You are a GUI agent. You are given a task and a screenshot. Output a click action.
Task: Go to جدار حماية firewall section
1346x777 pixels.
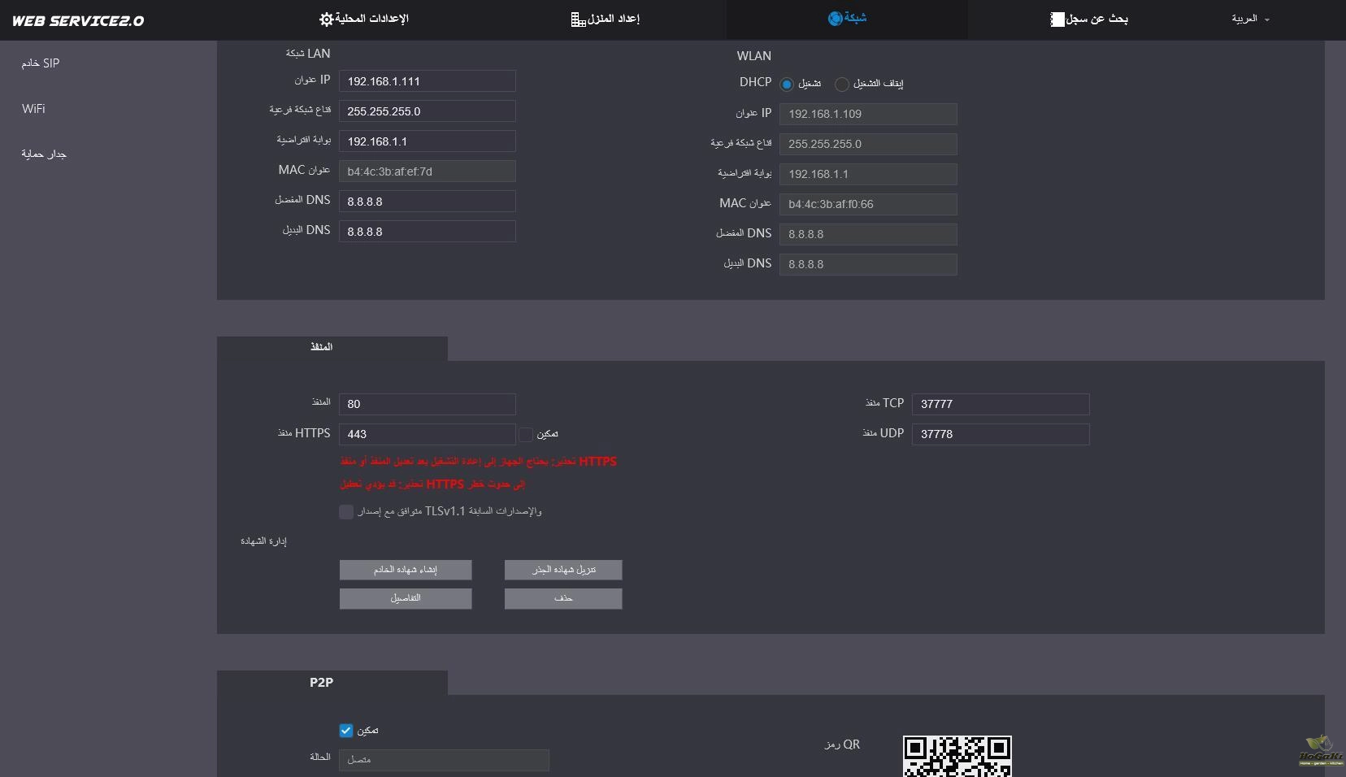(44, 154)
